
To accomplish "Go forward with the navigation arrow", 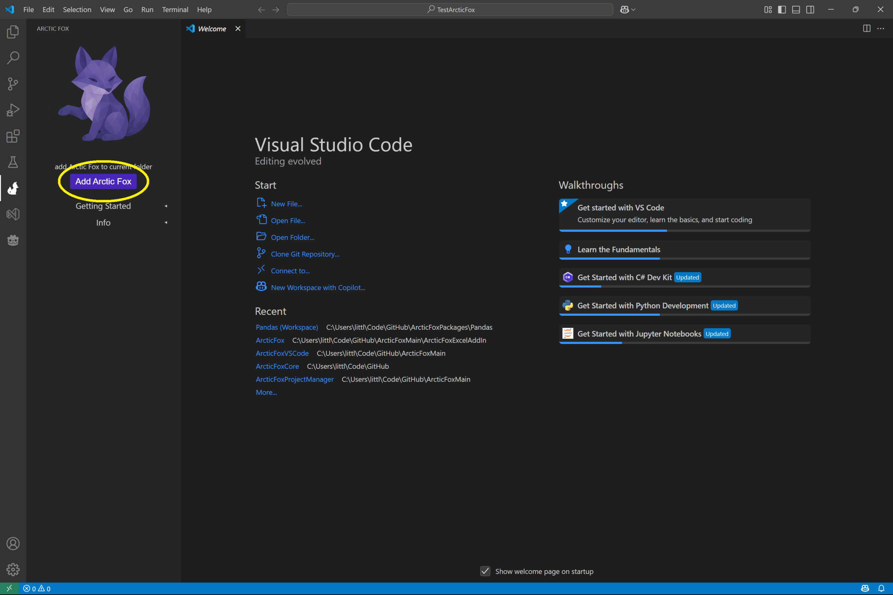I will (x=276, y=9).
